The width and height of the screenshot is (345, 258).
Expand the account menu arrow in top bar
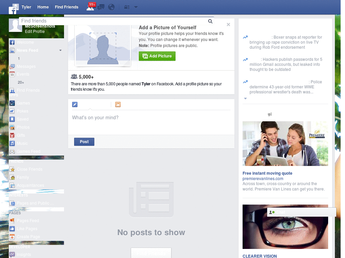[x=136, y=7]
